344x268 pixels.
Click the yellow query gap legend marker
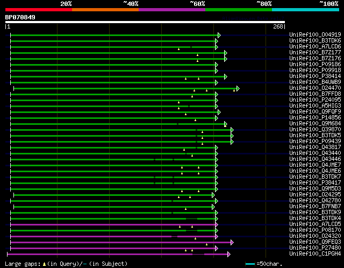(x=44, y=264)
